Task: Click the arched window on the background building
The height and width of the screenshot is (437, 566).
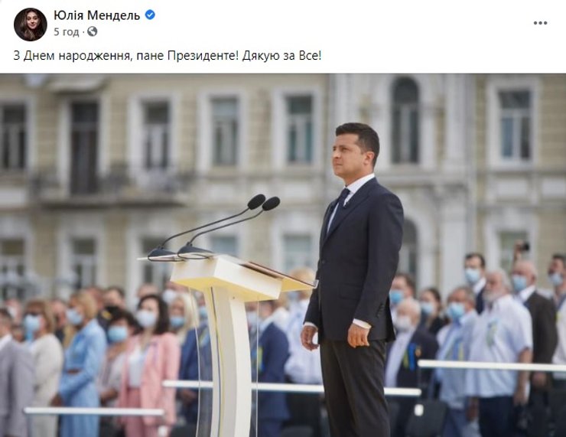Action: coord(405,120)
